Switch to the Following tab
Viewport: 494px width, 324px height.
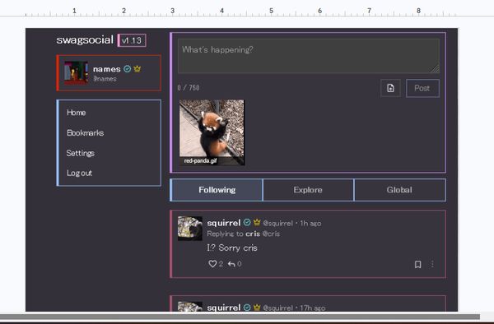(217, 190)
